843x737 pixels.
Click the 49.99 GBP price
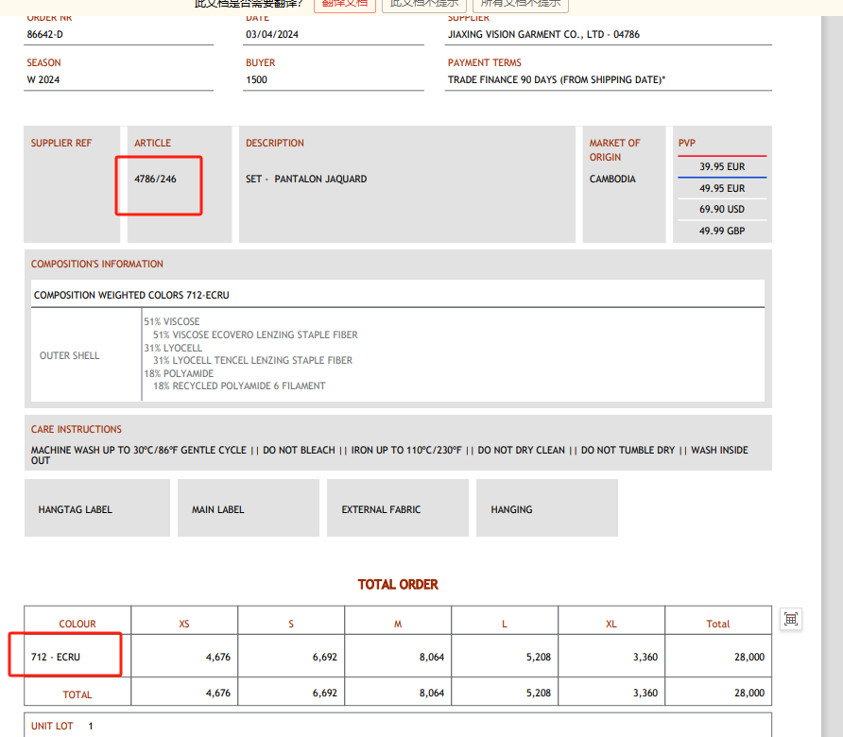tap(722, 231)
